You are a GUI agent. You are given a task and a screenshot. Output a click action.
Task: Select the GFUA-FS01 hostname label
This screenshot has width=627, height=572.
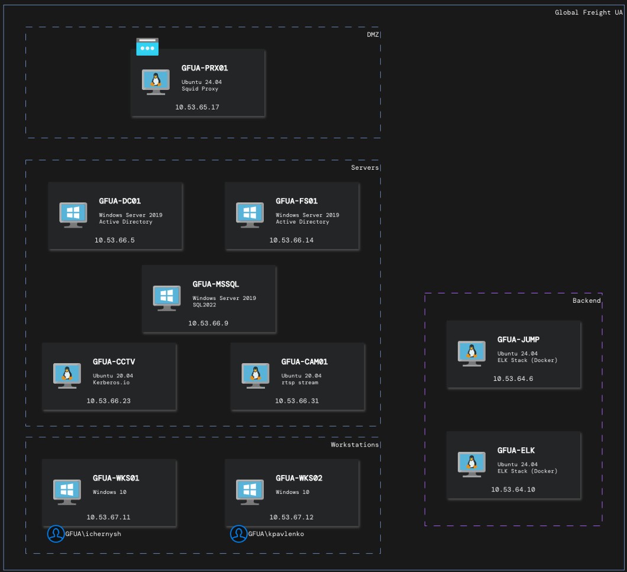(297, 201)
